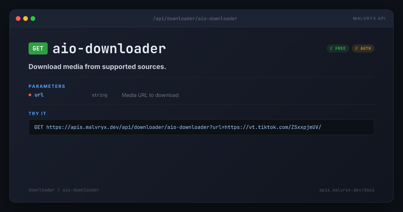Open the apis.malvryx.dev/docs footer link

pyautogui.click(x=347, y=190)
